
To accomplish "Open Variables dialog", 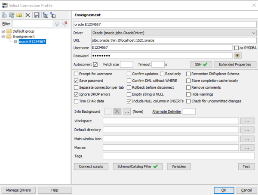I will (x=179, y=167).
